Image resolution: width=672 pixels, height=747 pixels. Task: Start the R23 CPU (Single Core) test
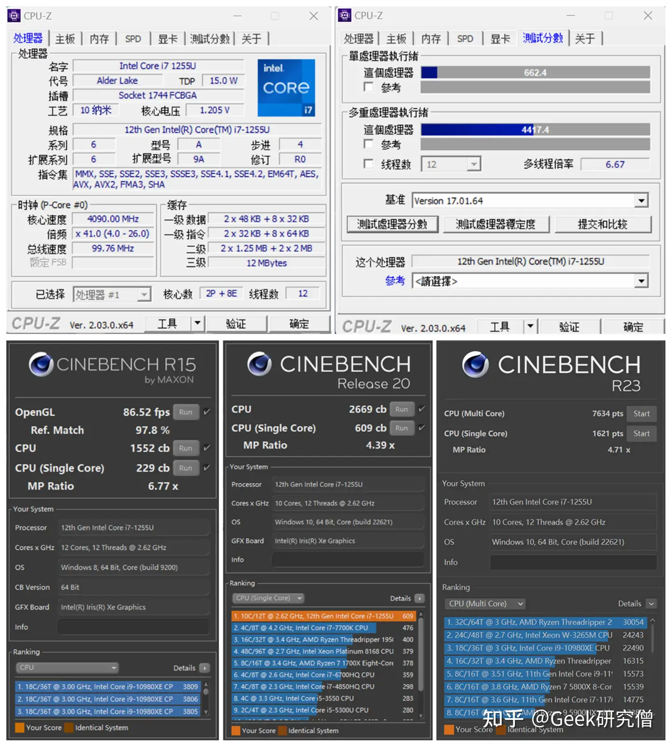point(642,434)
